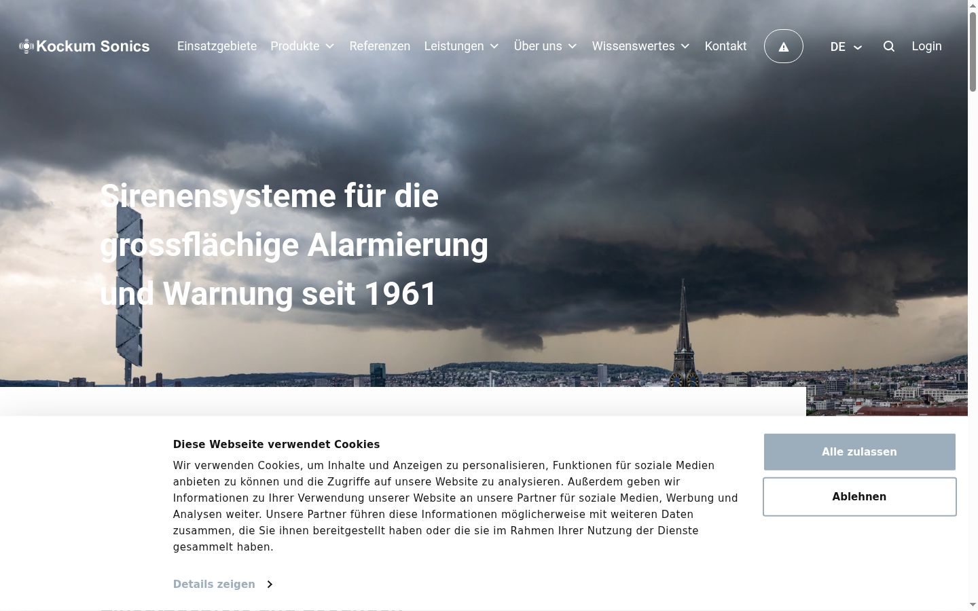The image size is (978, 611).
Task: Expand the Über uns menu chevron
Action: coord(573,46)
